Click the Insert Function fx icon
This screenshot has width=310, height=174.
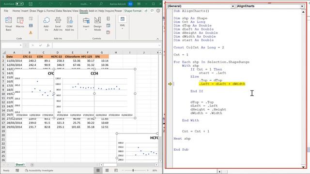point(48,45)
